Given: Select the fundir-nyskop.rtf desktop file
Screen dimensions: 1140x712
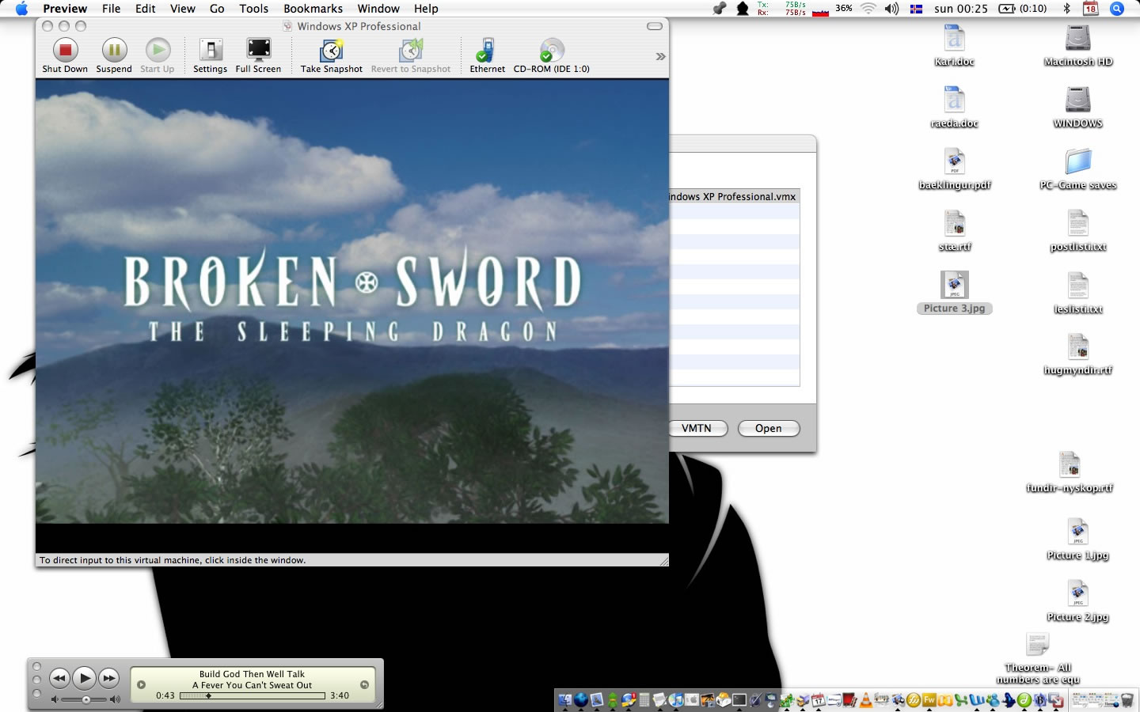Looking at the screenshot, I should coord(1070,472).
